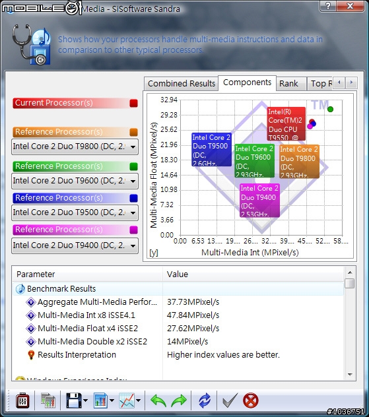
Task: Open the Core 2 Duo T9600 reference dropdown
Action: (x=75, y=181)
